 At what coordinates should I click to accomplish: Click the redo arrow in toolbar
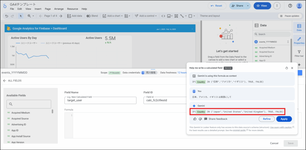[12, 16]
